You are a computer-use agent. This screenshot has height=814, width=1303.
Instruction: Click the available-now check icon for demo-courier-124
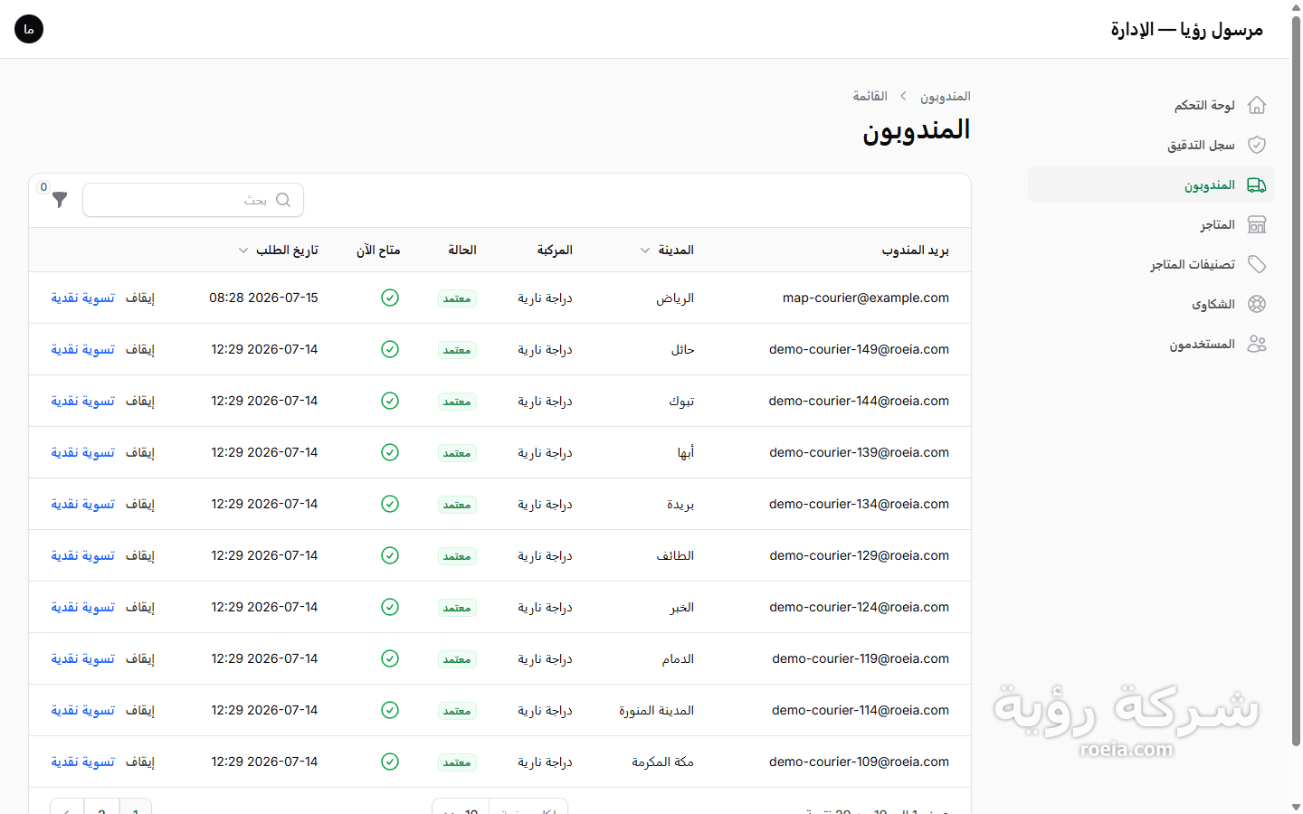pyautogui.click(x=390, y=607)
